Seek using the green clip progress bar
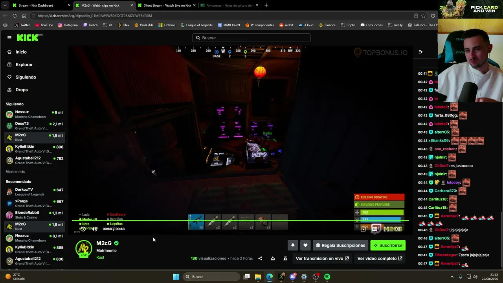The height and width of the screenshot is (283, 503). point(240,221)
